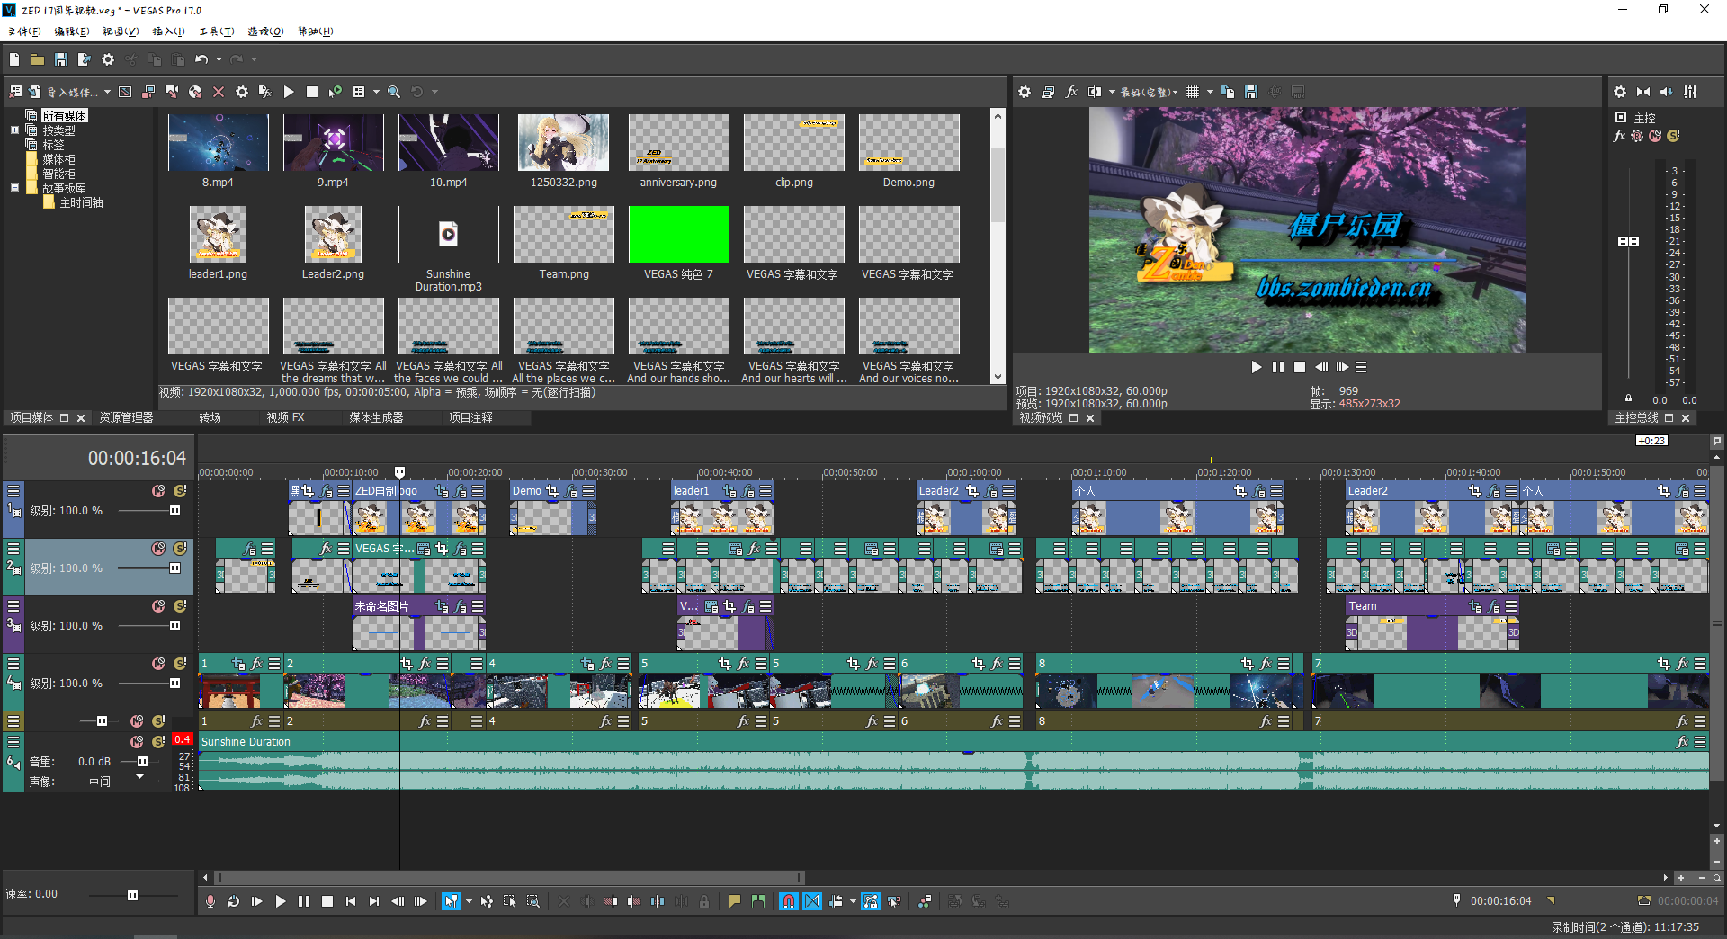Screen dimensions: 1727x939
Task: Open Media FX in the Project Media toolbar
Action: coord(265,92)
